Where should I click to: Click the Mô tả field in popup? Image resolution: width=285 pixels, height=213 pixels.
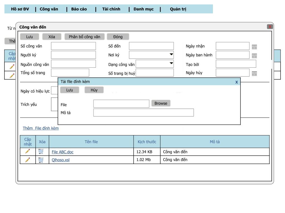144,113
